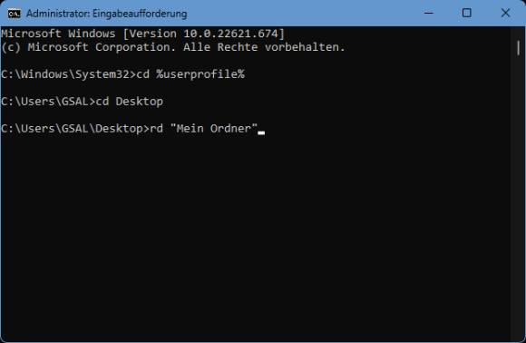Image resolution: width=526 pixels, height=343 pixels.
Task: Click the blinking cursor after "Mein Ordner"
Action: pos(261,132)
